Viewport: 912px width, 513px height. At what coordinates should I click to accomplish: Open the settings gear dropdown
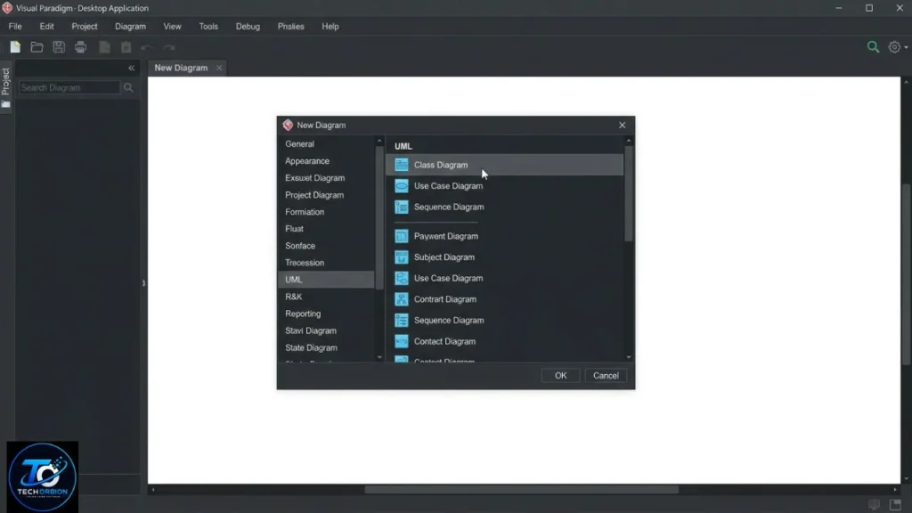[x=898, y=47]
